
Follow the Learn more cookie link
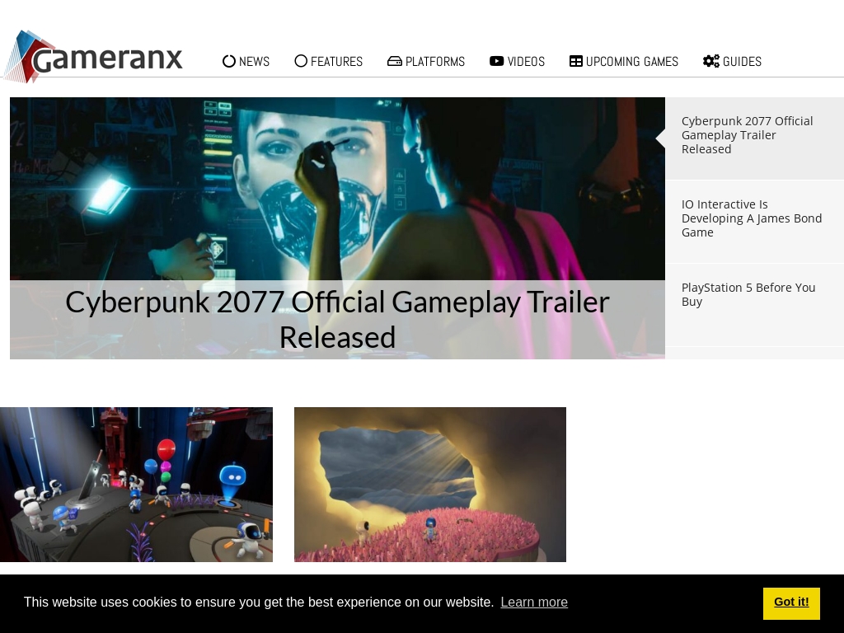(534, 603)
